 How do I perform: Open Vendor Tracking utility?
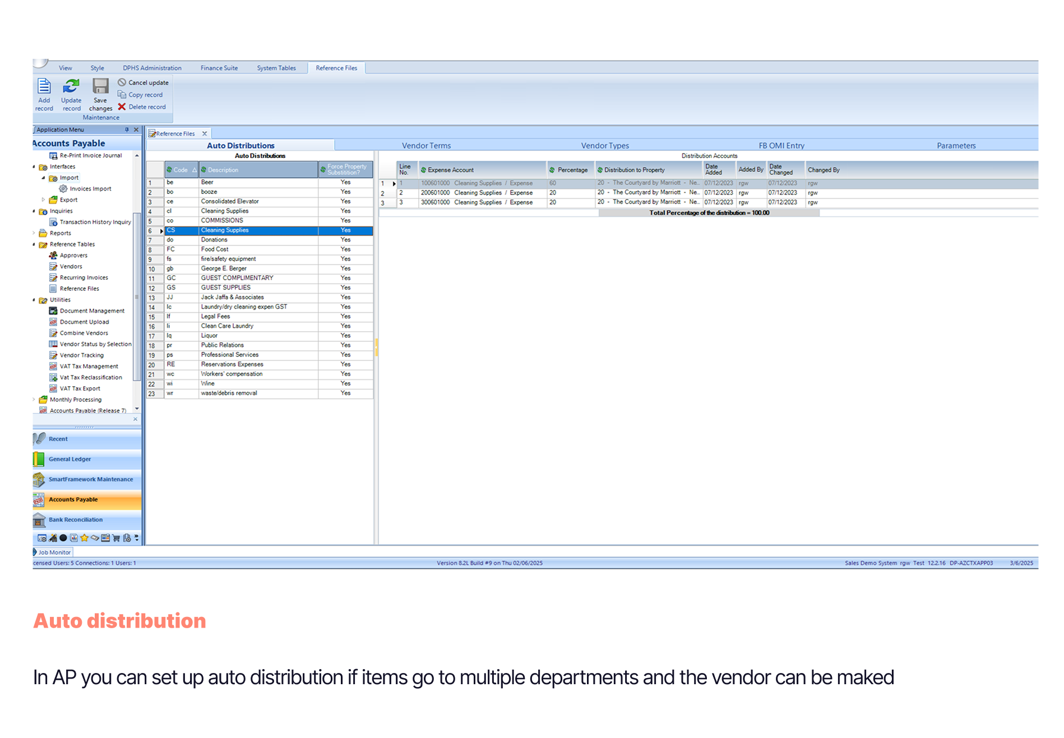(x=76, y=355)
